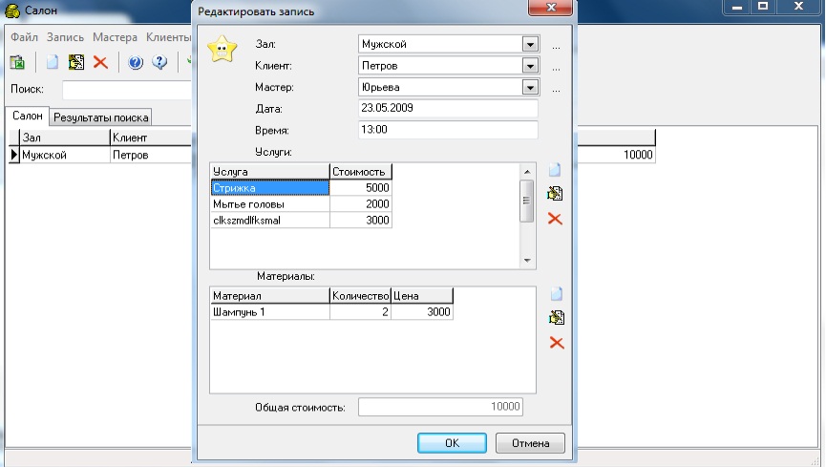
Task: Click the 3000 cost cell of clkszmdlfksmal
Action: coord(361,221)
